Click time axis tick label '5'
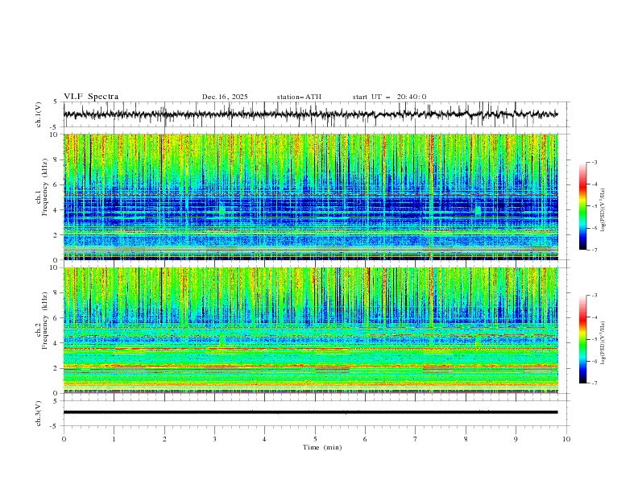 315,439
